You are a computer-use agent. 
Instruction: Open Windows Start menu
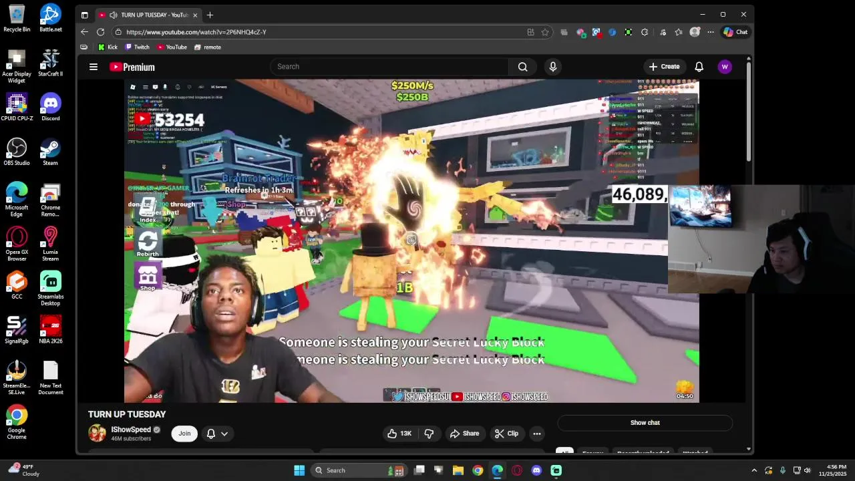pos(299,470)
